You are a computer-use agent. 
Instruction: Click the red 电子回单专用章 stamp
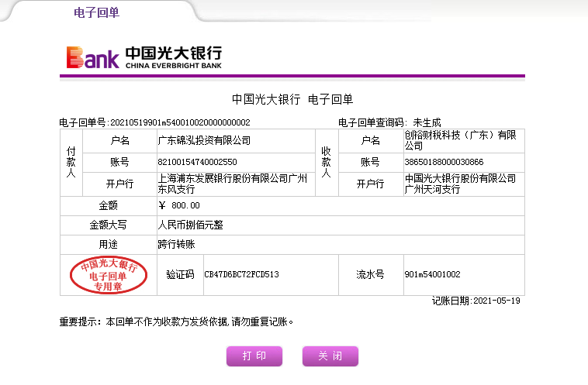(x=109, y=274)
